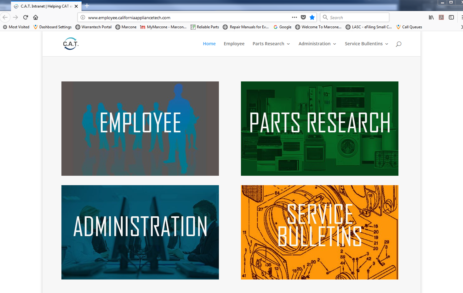The width and height of the screenshot is (463, 293).
Task: Select the Employee navigation item
Action: [234, 44]
